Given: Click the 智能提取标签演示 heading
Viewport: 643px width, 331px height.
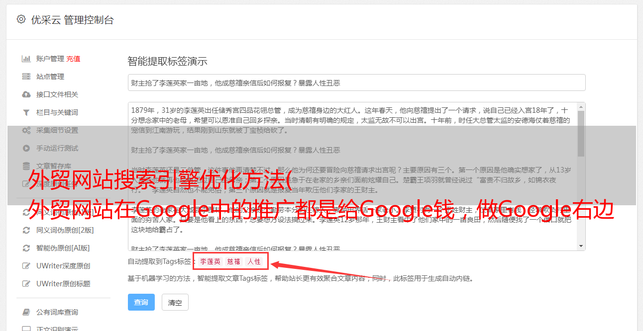Looking at the screenshot, I should coord(167,62).
